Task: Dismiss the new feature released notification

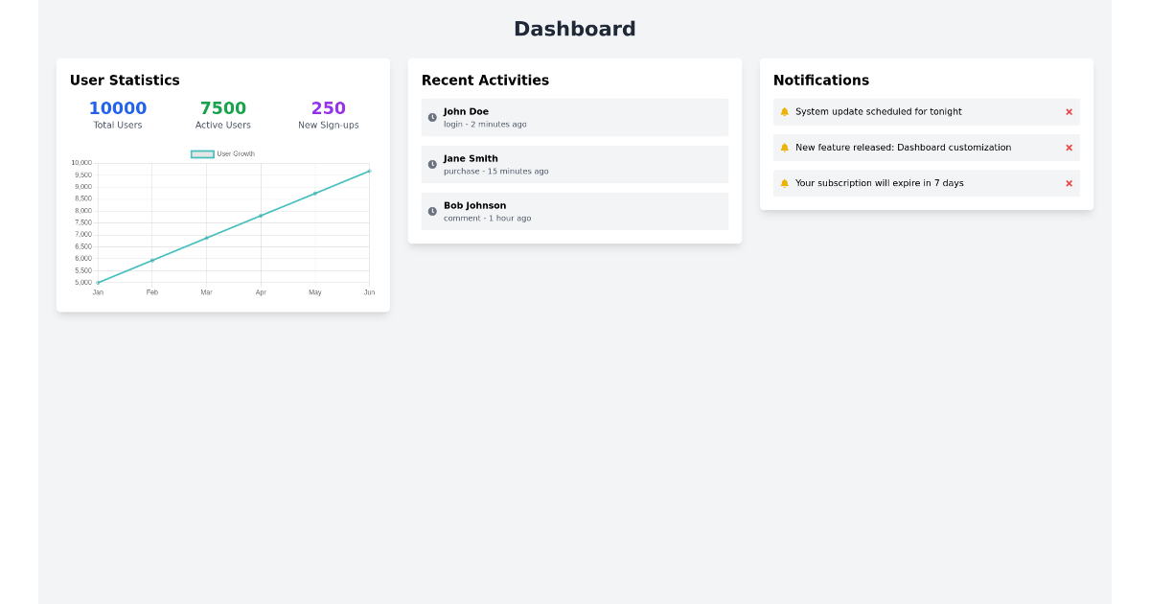Action: [1069, 147]
